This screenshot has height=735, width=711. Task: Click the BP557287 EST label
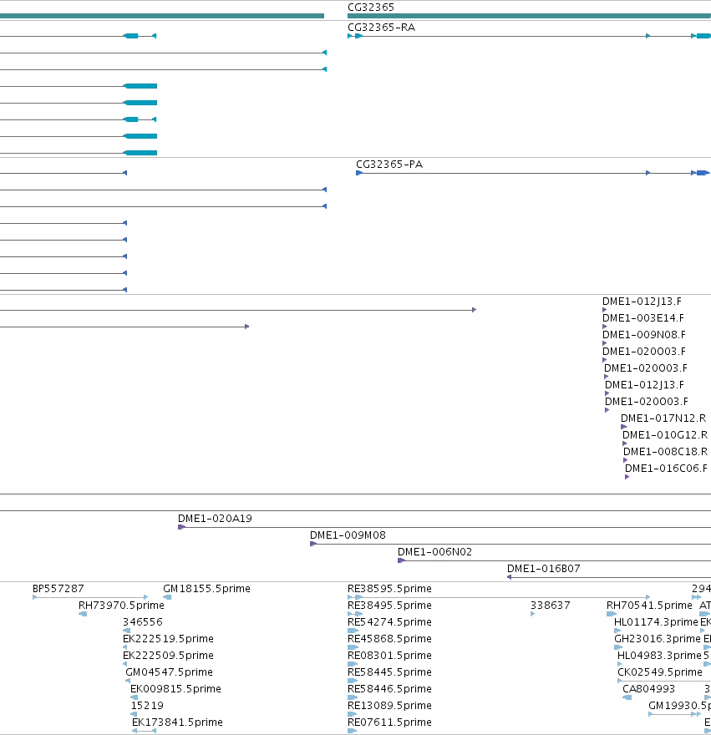(x=58, y=589)
